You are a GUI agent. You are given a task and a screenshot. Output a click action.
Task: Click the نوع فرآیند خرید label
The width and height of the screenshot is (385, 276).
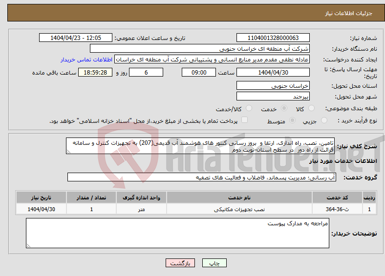coord(357,120)
